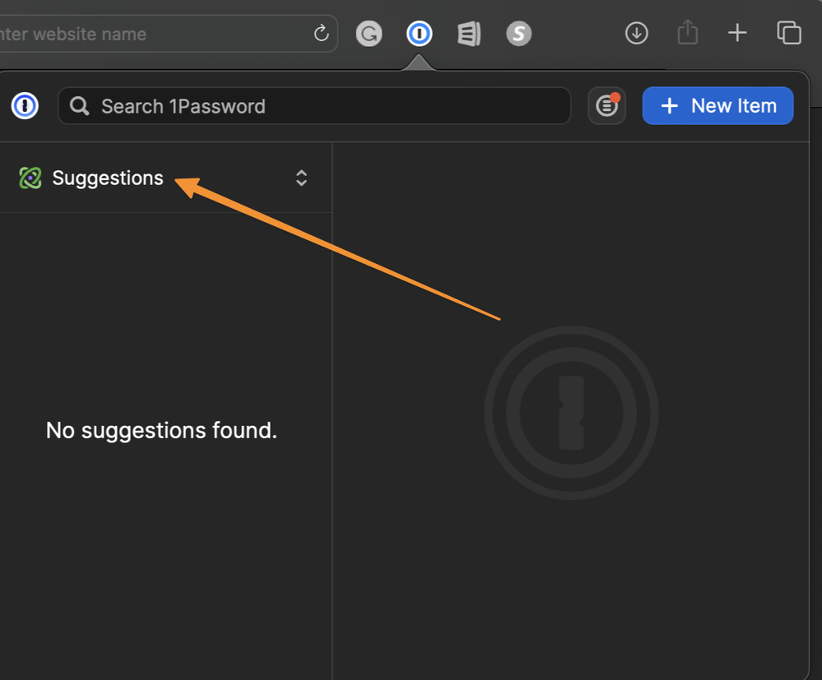
Task: Open the Suggestions category selector label
Action: point(108,178)
